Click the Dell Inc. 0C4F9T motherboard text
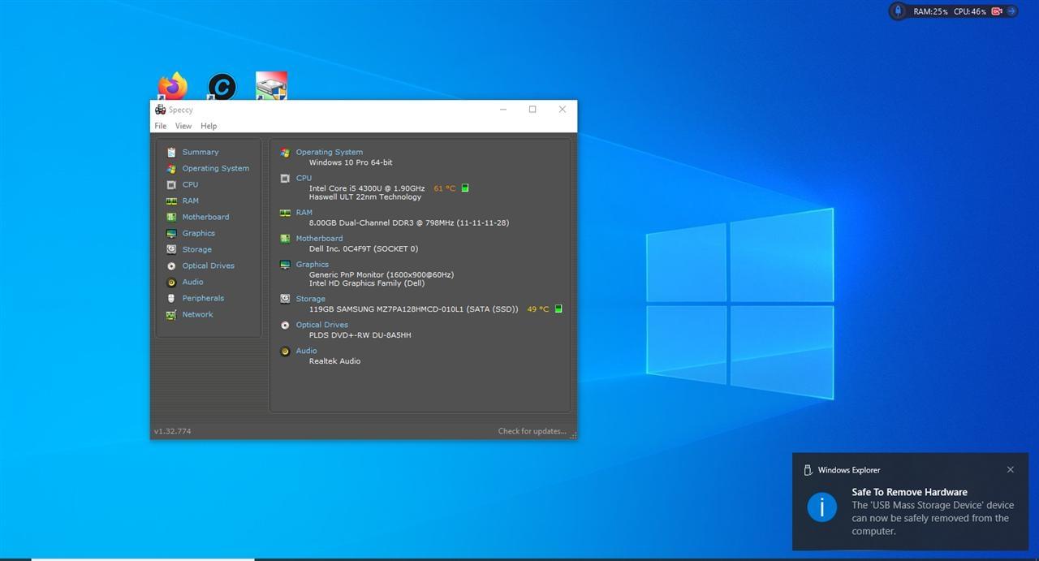This screenshot has height=561, width=1039. (x=363, y=248)
